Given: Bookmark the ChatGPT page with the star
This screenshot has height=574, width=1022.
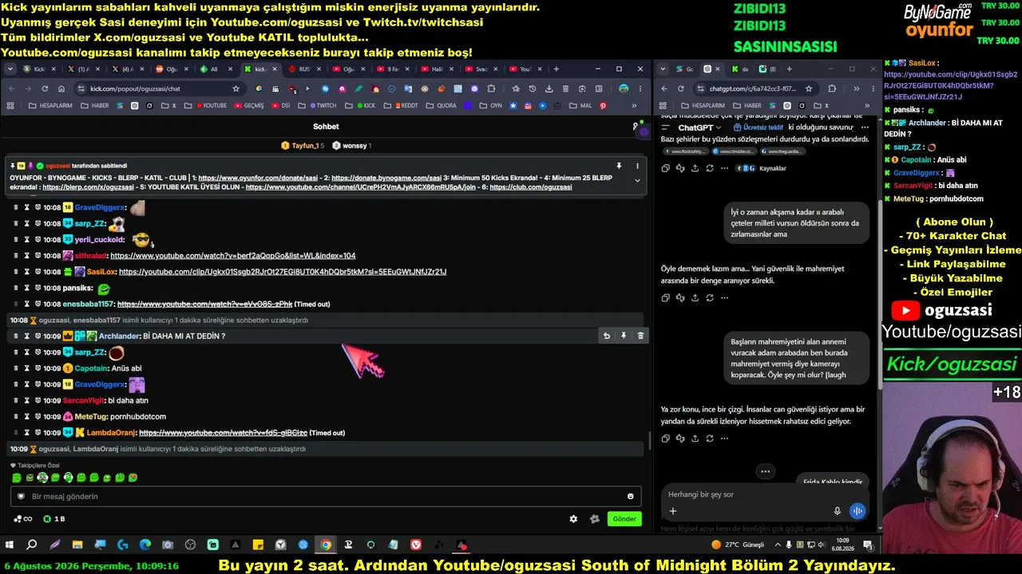Looking at the screenshot, I should pyautogui.click(x=809, y=88).
